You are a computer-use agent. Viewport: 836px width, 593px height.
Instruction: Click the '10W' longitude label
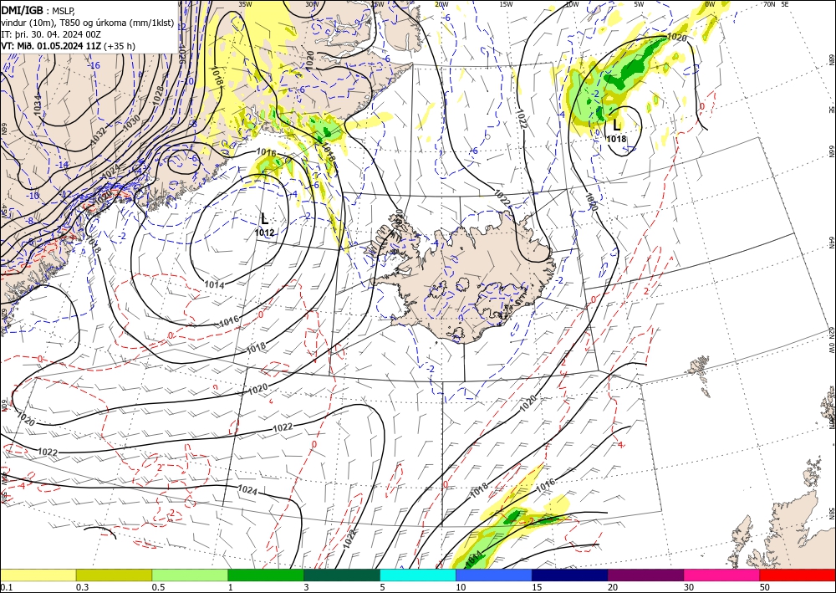(572, 3)
